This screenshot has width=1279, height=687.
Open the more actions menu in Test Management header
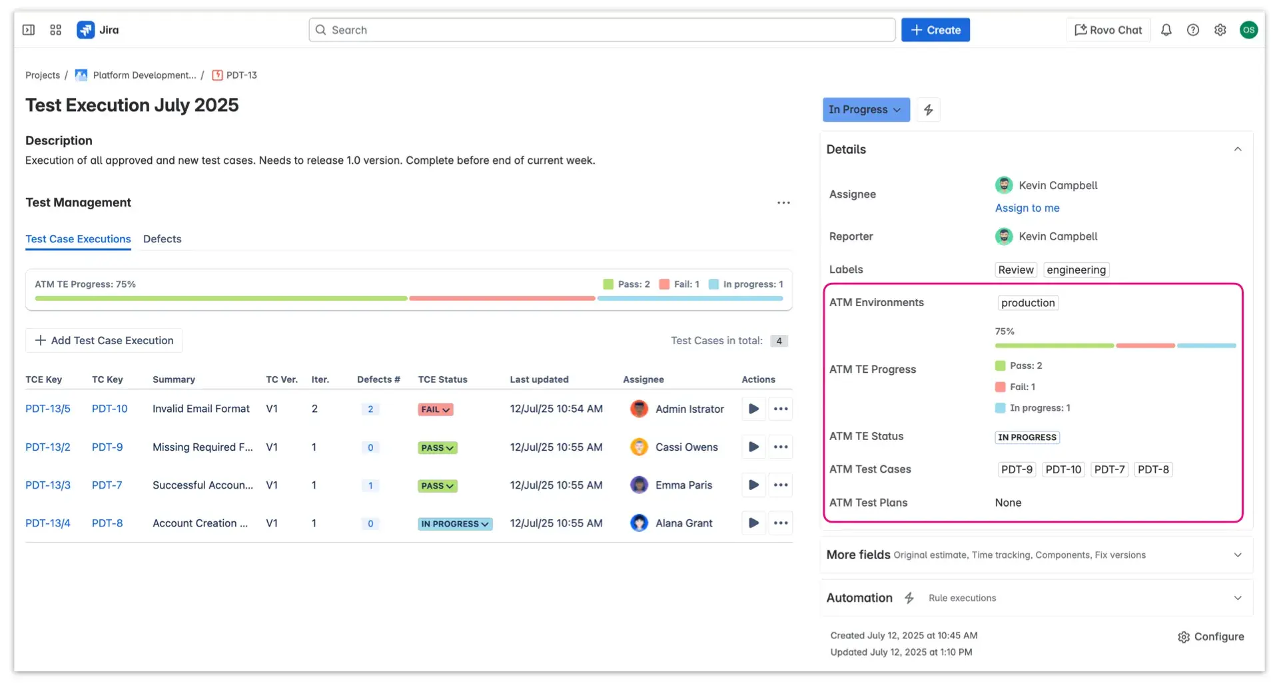(783, 202)
